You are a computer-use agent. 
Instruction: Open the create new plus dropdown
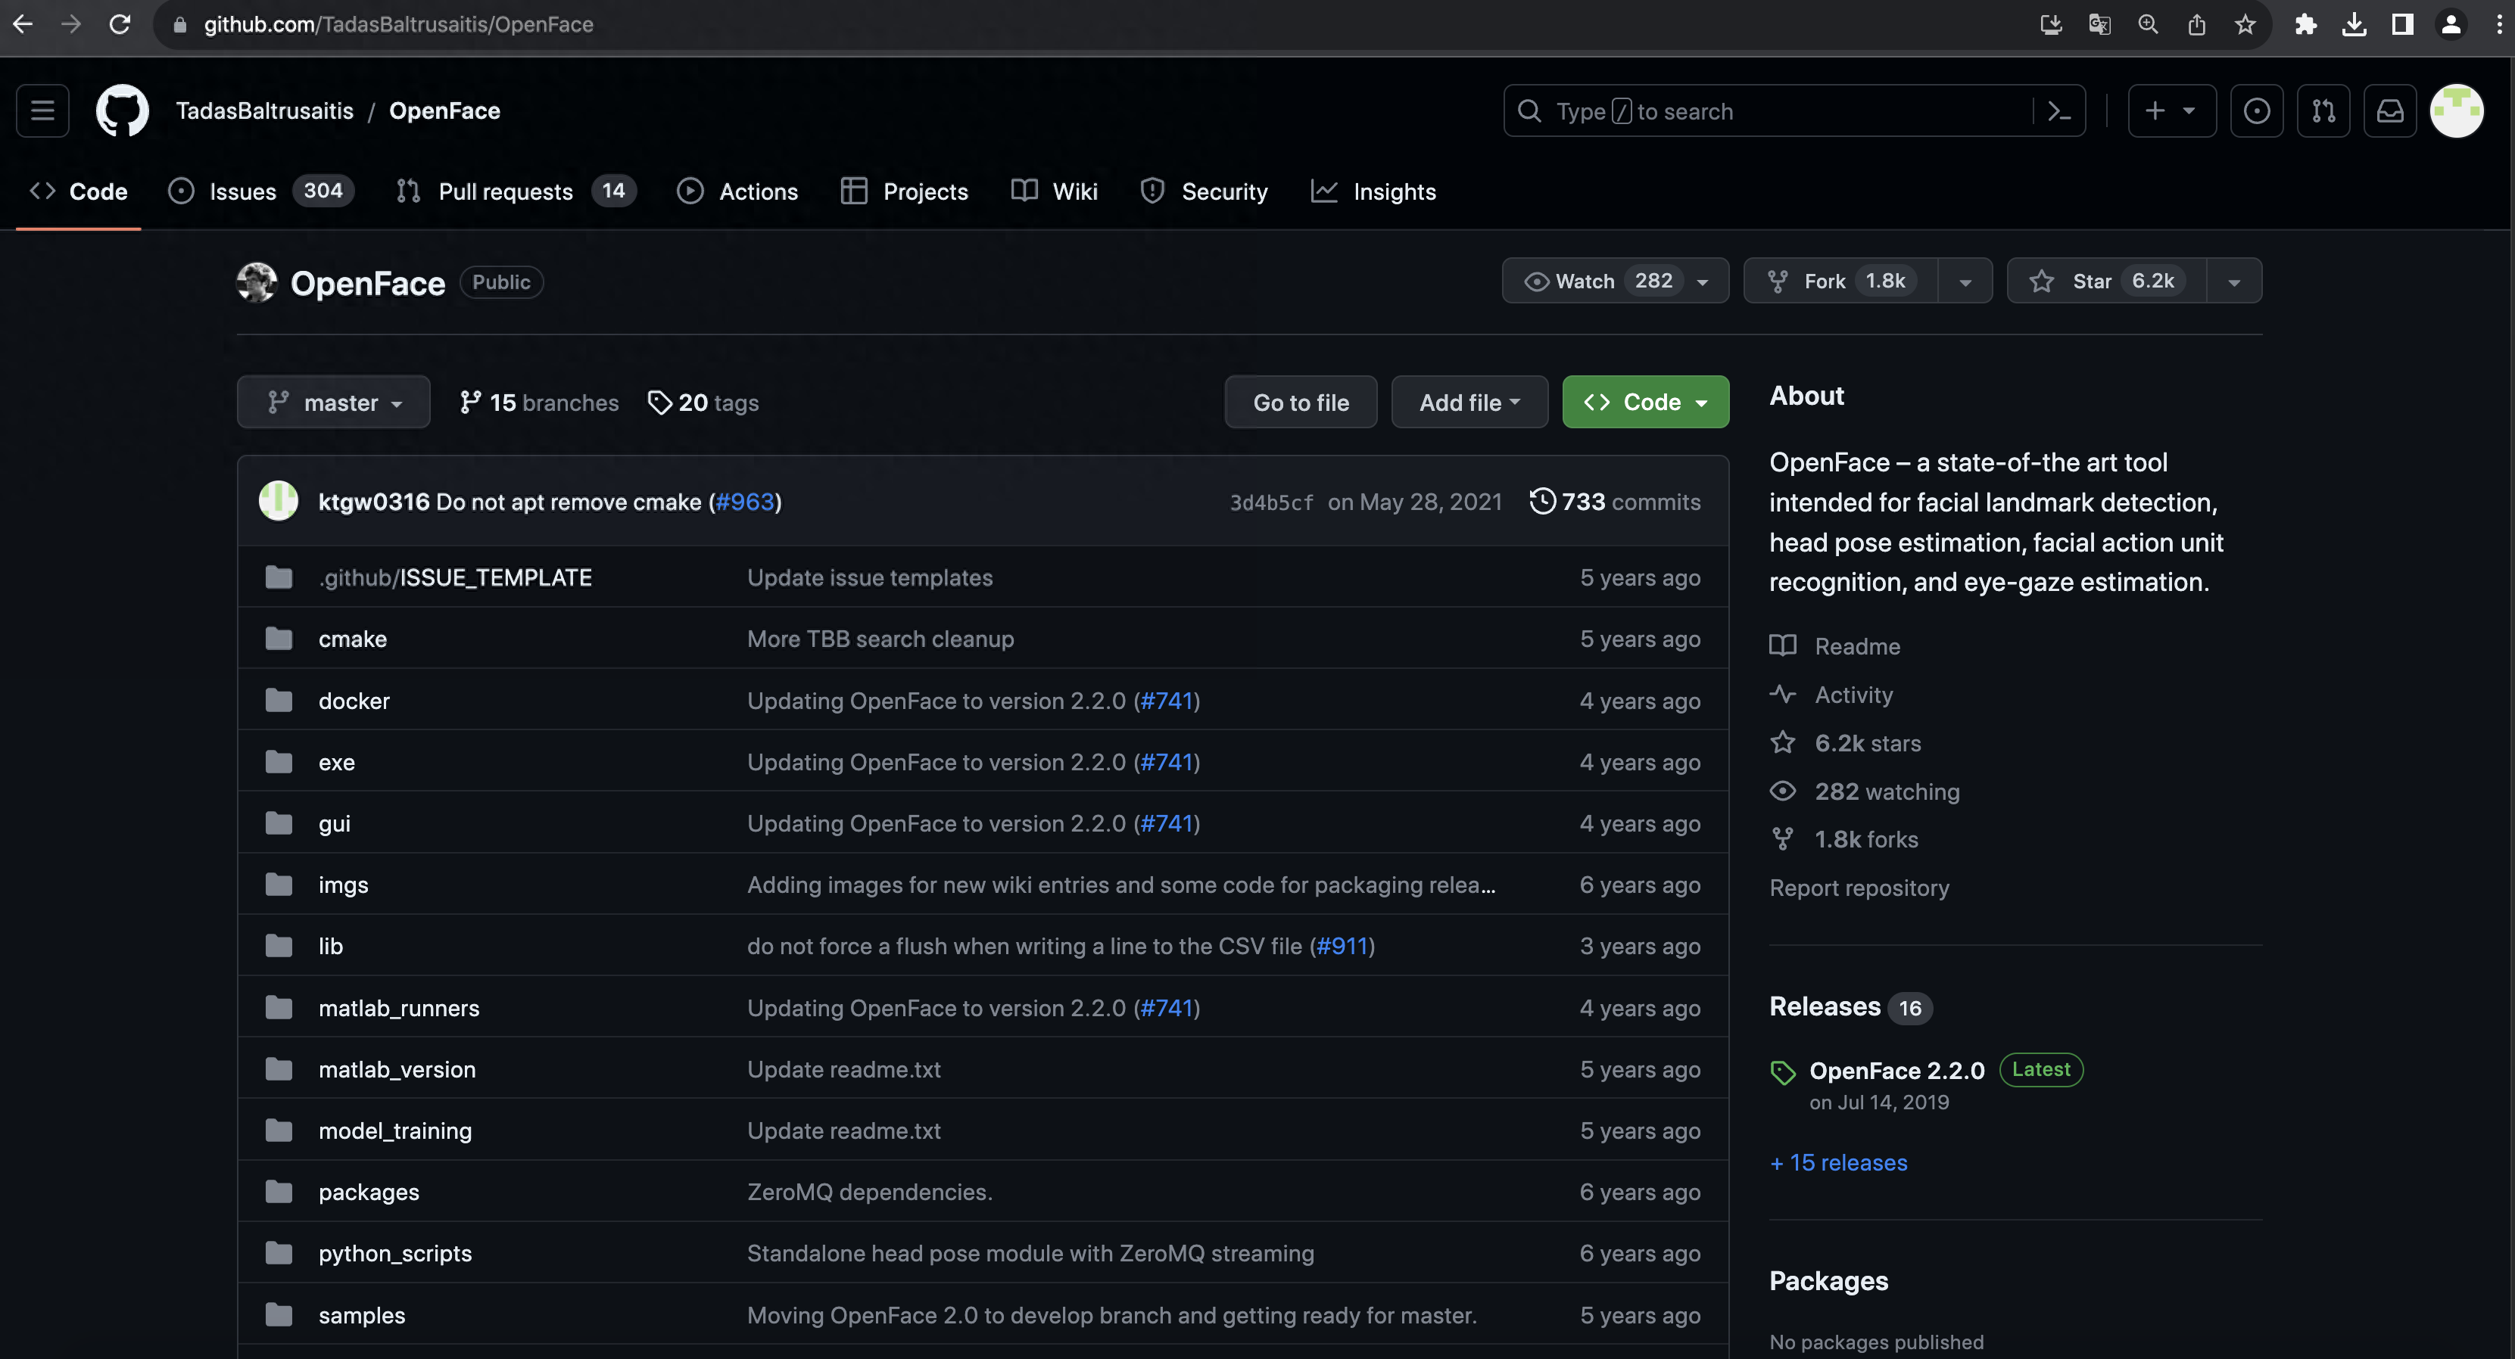(x=2171, y=111)
